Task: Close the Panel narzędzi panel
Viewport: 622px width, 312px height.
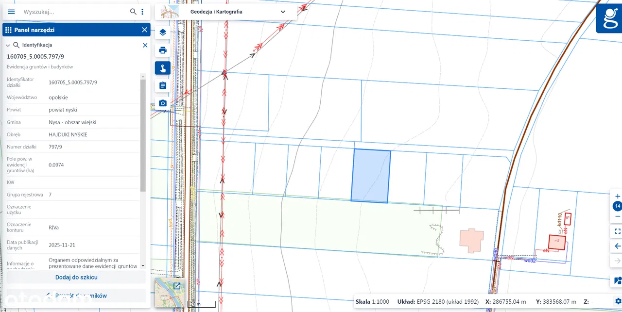Action: [144, 30]
